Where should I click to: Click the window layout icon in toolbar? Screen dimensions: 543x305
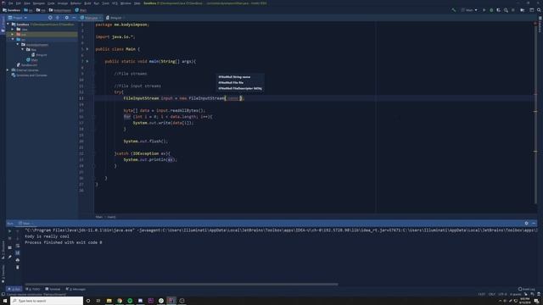coord(532,10)
